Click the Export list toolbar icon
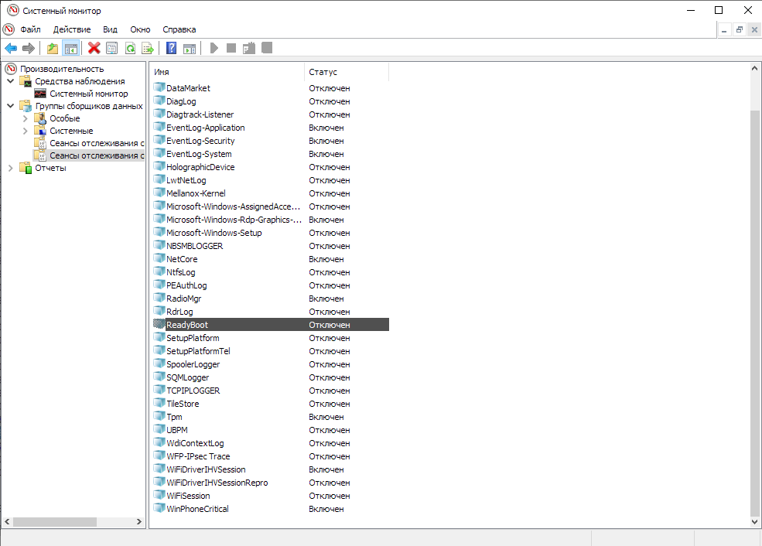This screenshot has height=546, width=762. point(148,48)
